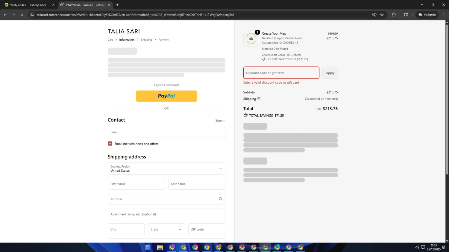The height and width of the screenshot is (252, 449).
Task: Click the City field
Action: tap(126, 229)
